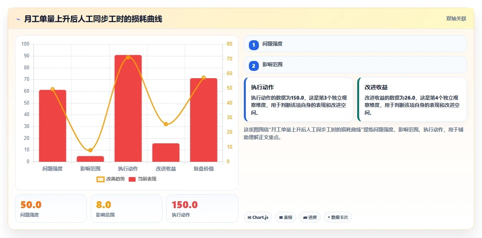
Task: Click the right axis value 80
Action: (x=229, y=44)
